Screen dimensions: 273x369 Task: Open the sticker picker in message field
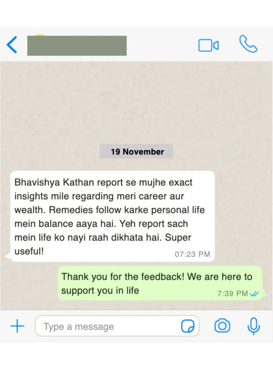click(x=188, y=326)
